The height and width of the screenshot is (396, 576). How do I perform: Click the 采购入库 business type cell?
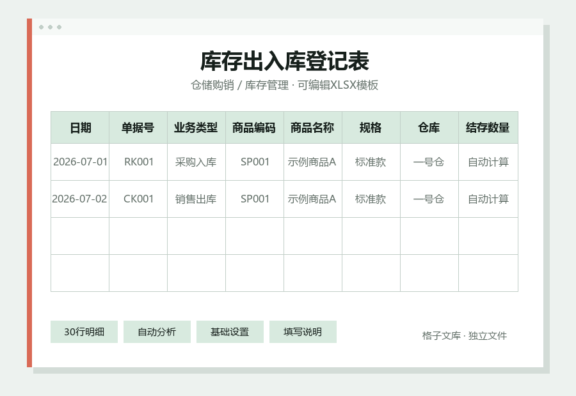196,162
